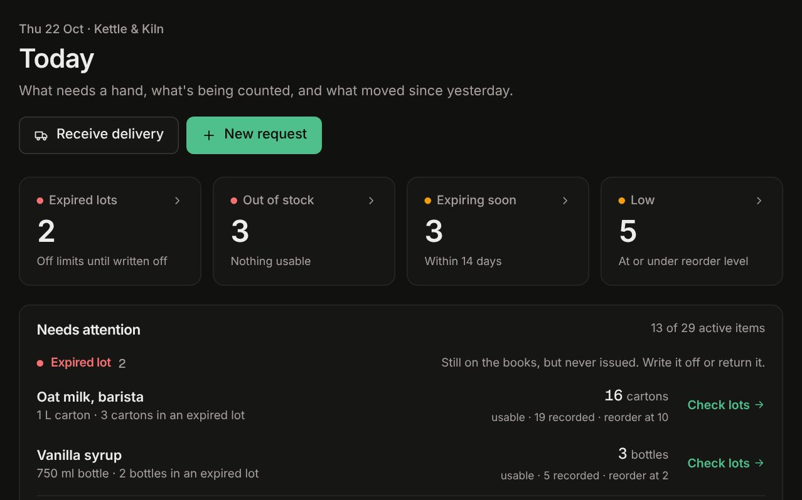Click Check lots for Oat milk, barista
Screen dimensions: 802x500
tap(725, 405)
